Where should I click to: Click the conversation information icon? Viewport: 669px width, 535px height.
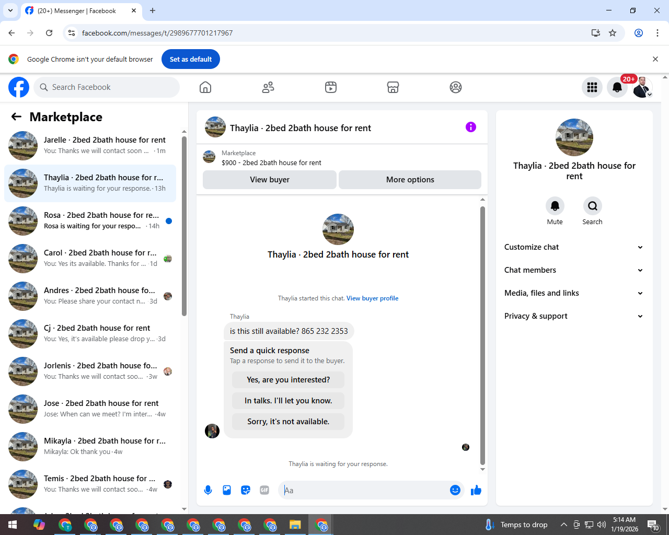[x=471, y=127]
